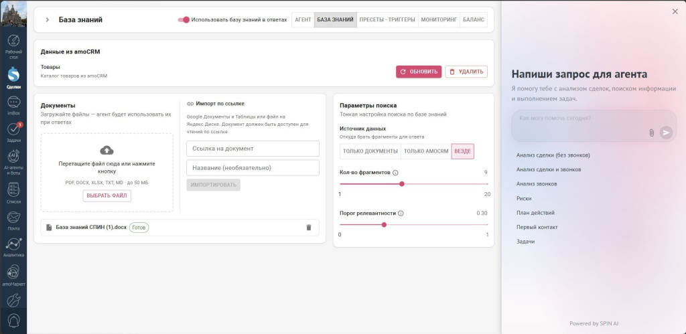Delete the База знаний СПИН document
The height and width of the screenshot is (334, 686).
point(309,228)
